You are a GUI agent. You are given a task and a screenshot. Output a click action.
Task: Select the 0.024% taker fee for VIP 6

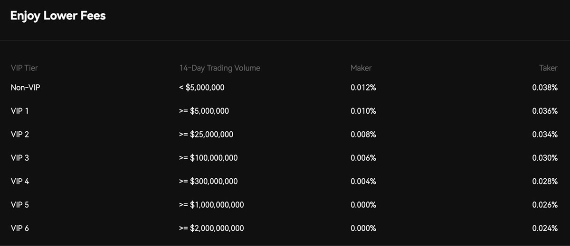click(545, 228)
